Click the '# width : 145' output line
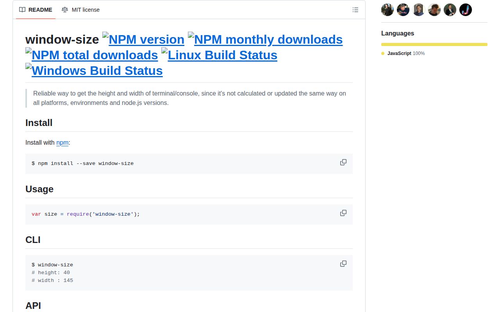The width and height of the screenshot is (500, 312). [x=52, y=280]
